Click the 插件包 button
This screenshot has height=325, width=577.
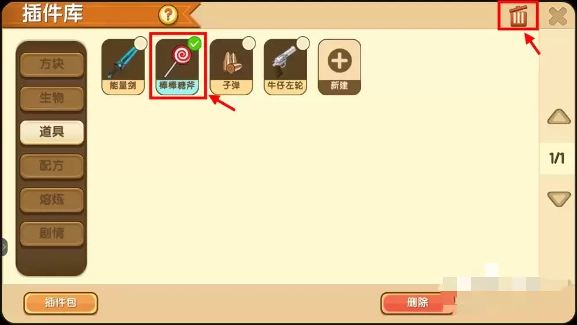[x=61, y=303]
